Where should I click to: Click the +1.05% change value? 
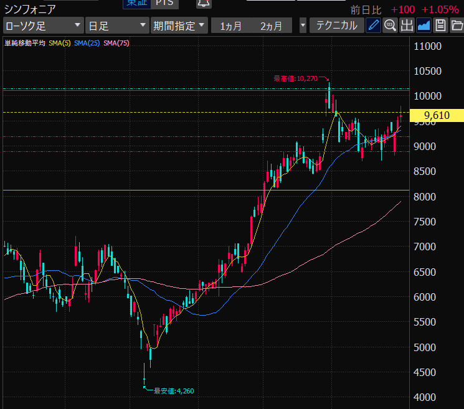[440, 9]
